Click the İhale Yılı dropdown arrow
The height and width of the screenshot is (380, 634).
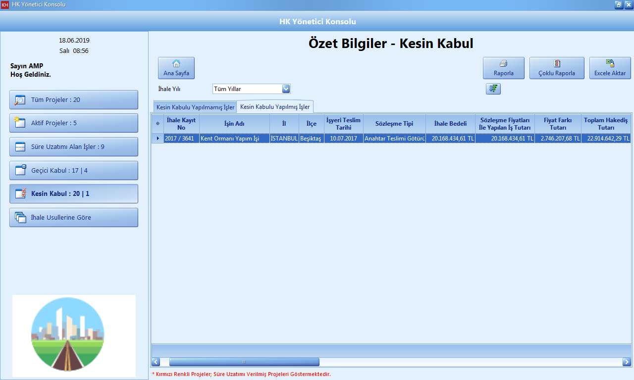pos(286,89)
